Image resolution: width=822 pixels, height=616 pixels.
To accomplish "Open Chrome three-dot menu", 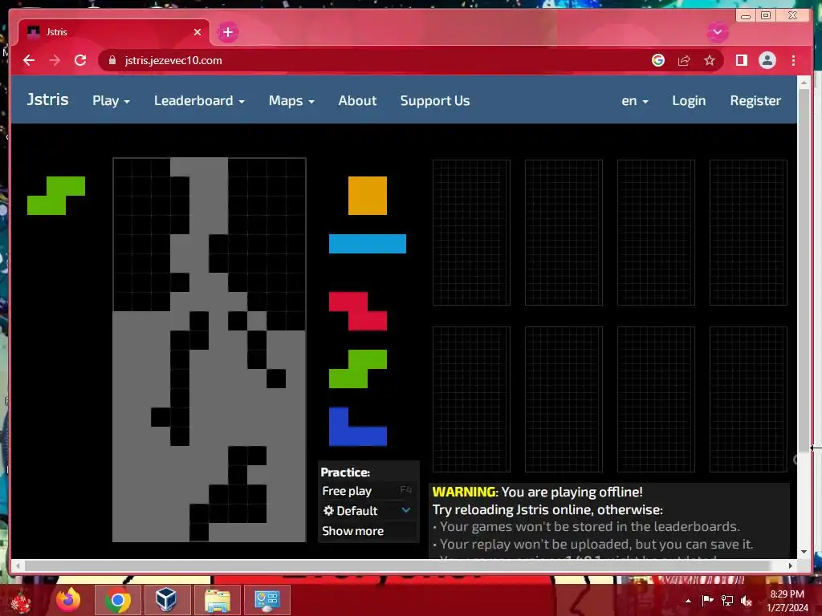I will click(x=793, y=60).
